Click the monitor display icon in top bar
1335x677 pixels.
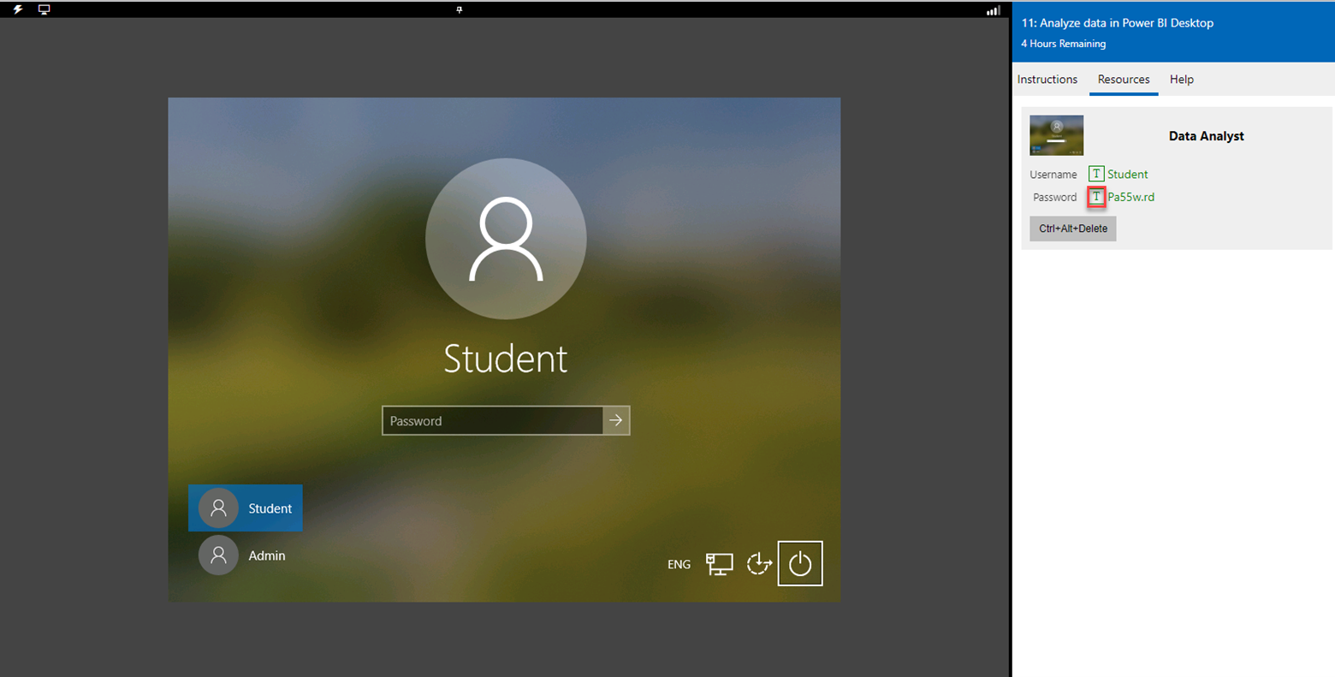44,9
